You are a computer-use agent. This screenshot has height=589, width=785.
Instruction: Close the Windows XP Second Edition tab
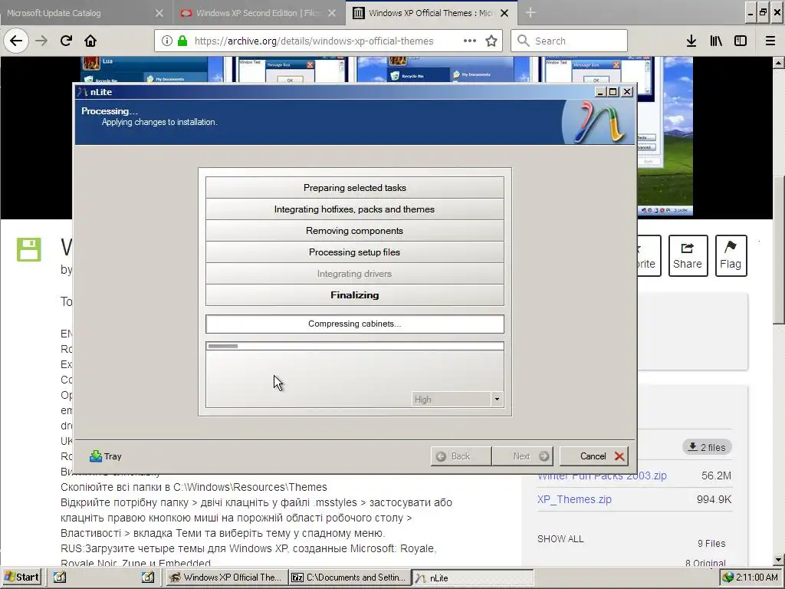(x=332, y=13)
